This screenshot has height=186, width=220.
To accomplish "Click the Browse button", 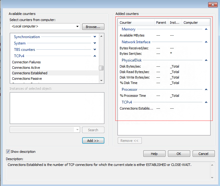I will [93, 27].
